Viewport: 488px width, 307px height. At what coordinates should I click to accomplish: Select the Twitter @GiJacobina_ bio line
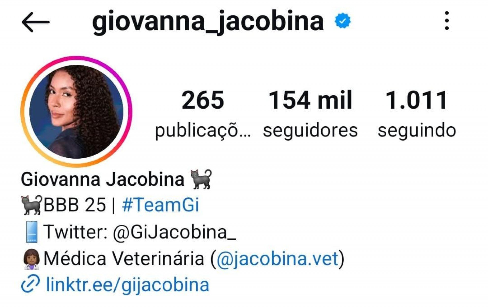tap(140, 232)
